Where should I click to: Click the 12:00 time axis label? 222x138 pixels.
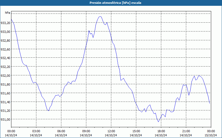point(111,131)
